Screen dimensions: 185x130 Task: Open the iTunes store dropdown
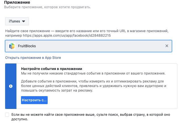click(17, 21)
